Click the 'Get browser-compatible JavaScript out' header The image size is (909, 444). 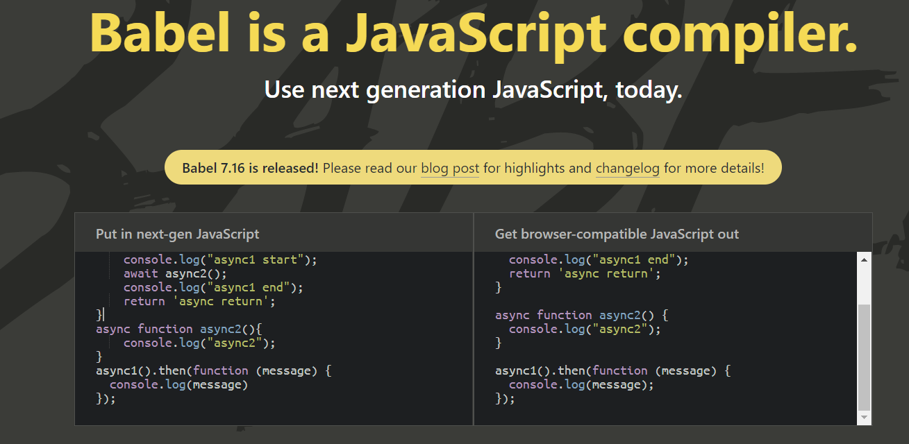617,234
